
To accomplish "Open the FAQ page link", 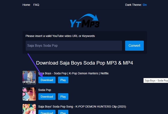I will 36,5.
